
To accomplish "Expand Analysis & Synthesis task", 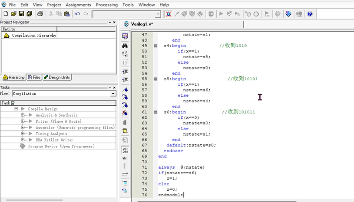I will 23,115.
